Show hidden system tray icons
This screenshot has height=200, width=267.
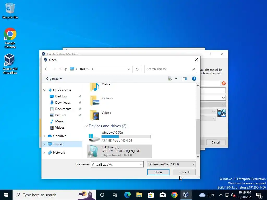221,195
